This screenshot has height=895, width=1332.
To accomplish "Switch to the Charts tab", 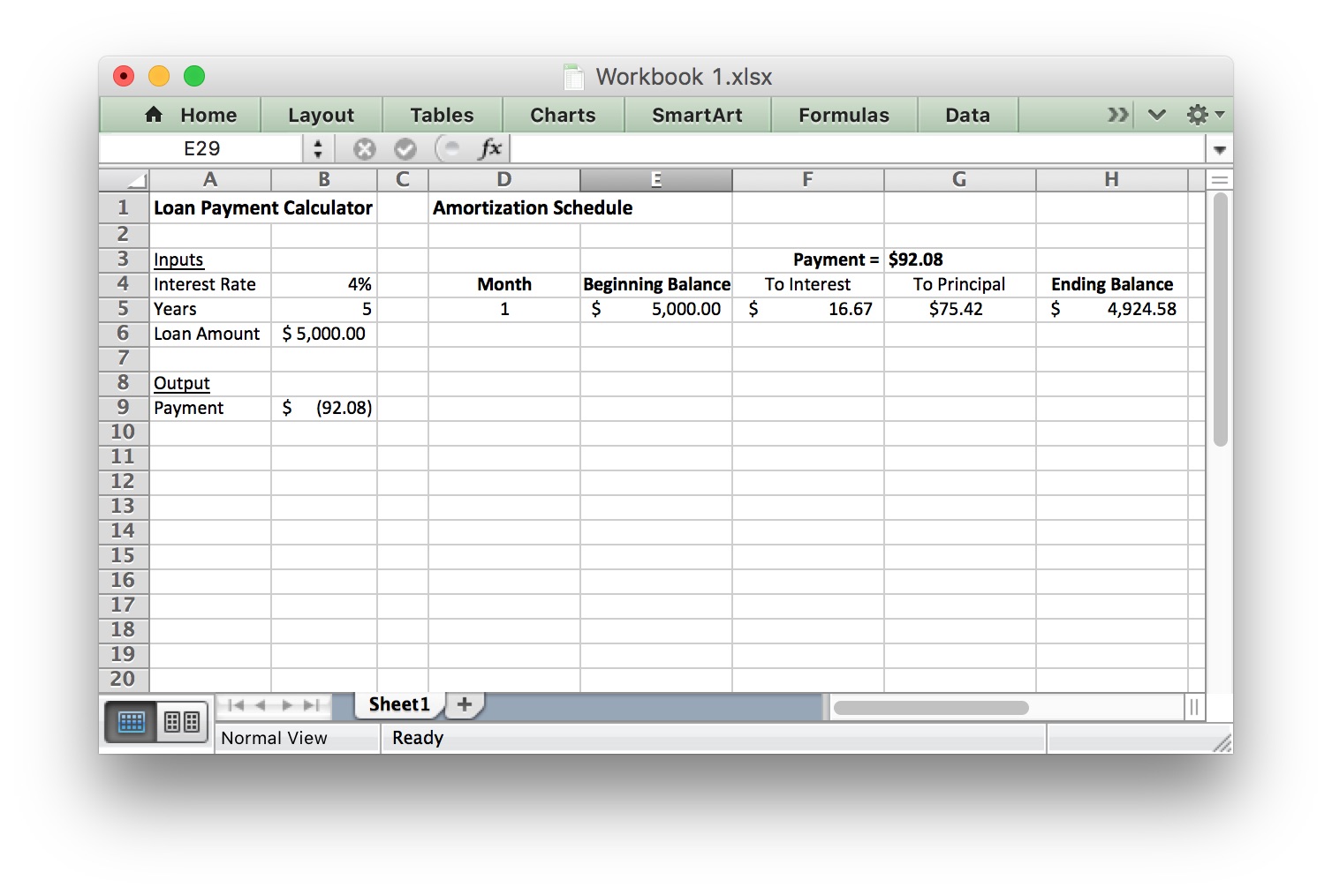I will pos(563,115).
